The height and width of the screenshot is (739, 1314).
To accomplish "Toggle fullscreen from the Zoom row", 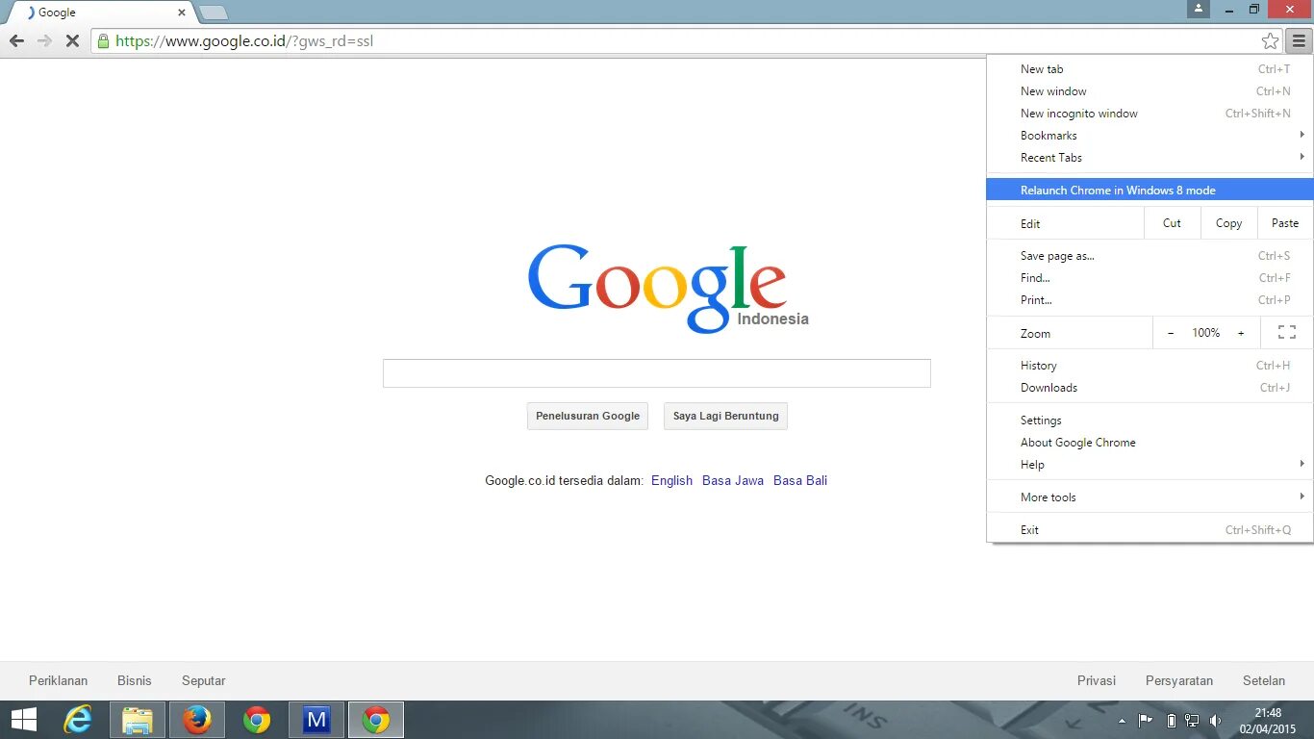I will pyautogui.click(x=1287, y=333).
